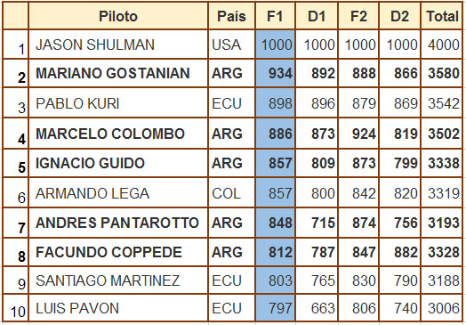Select Andres Pantarotto's D1 value 715
Viewport: 466px width, 325px height.
(317, 223)
